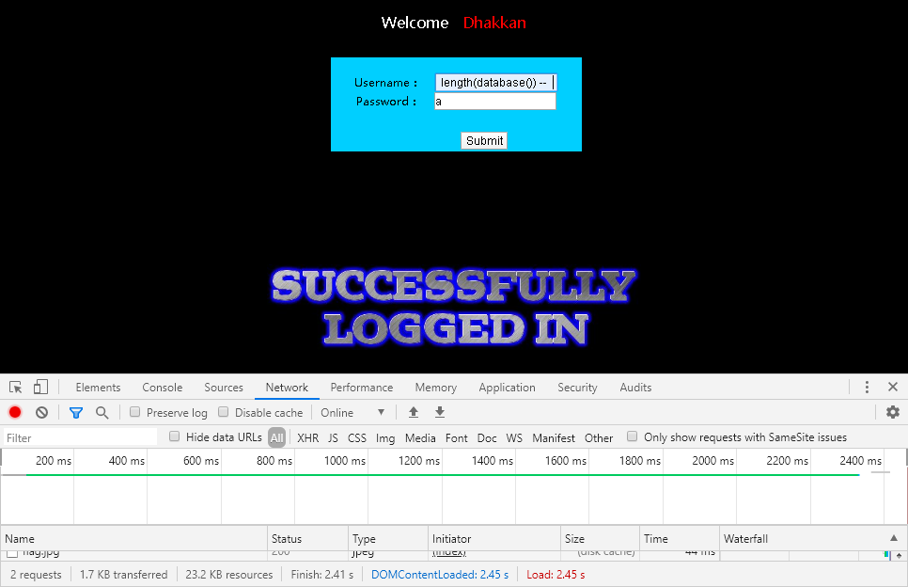
Task: Click the flag.jpg network request
Action: [x=42, y=553]
